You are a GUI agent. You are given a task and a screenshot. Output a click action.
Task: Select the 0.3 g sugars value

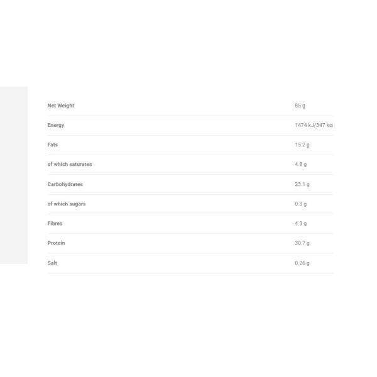[x=300, y=204]
